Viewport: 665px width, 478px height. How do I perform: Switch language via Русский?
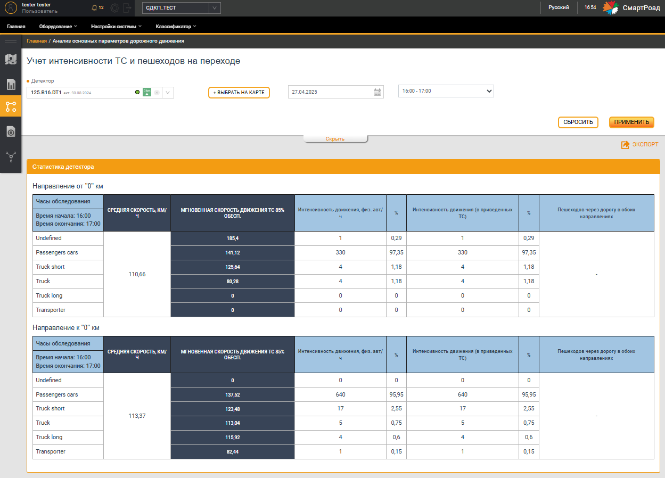coord(559,7)
